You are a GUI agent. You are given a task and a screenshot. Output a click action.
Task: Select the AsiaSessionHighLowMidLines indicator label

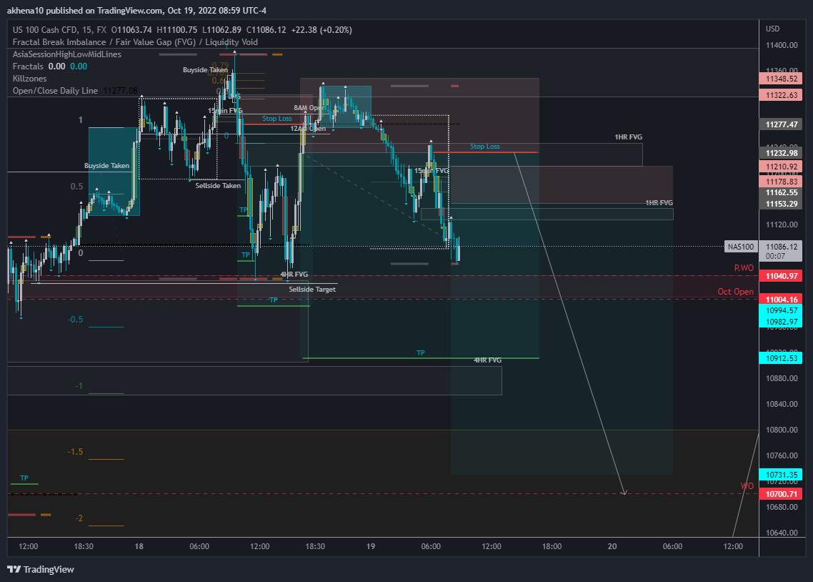67,54
